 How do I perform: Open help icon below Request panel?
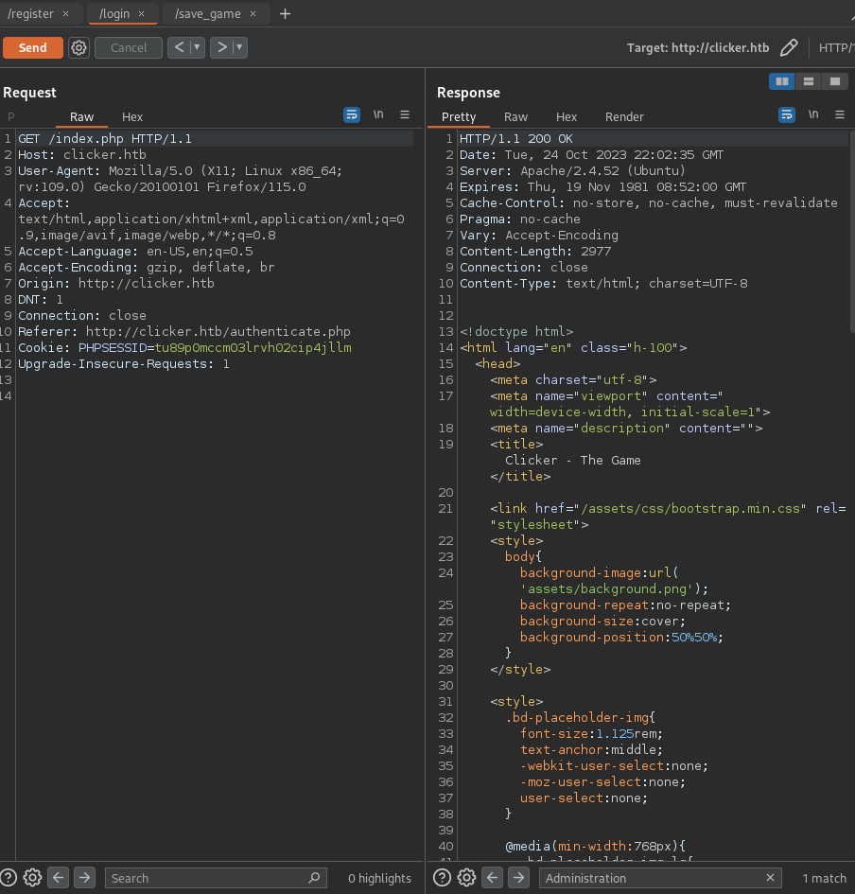pyautogui.click(x=9, y=877)
